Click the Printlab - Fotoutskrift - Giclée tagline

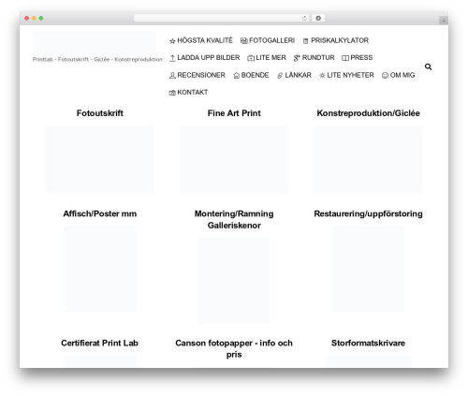click(97, 59)
